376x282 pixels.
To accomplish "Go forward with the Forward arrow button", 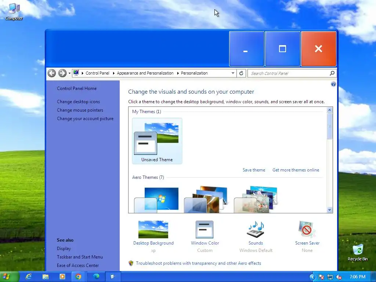I will (62, 73).
